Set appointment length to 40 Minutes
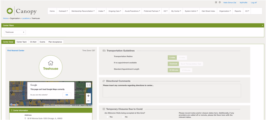The height and width of the screenshot is (120, 266). pyautogui.click(x=186, y=70)
